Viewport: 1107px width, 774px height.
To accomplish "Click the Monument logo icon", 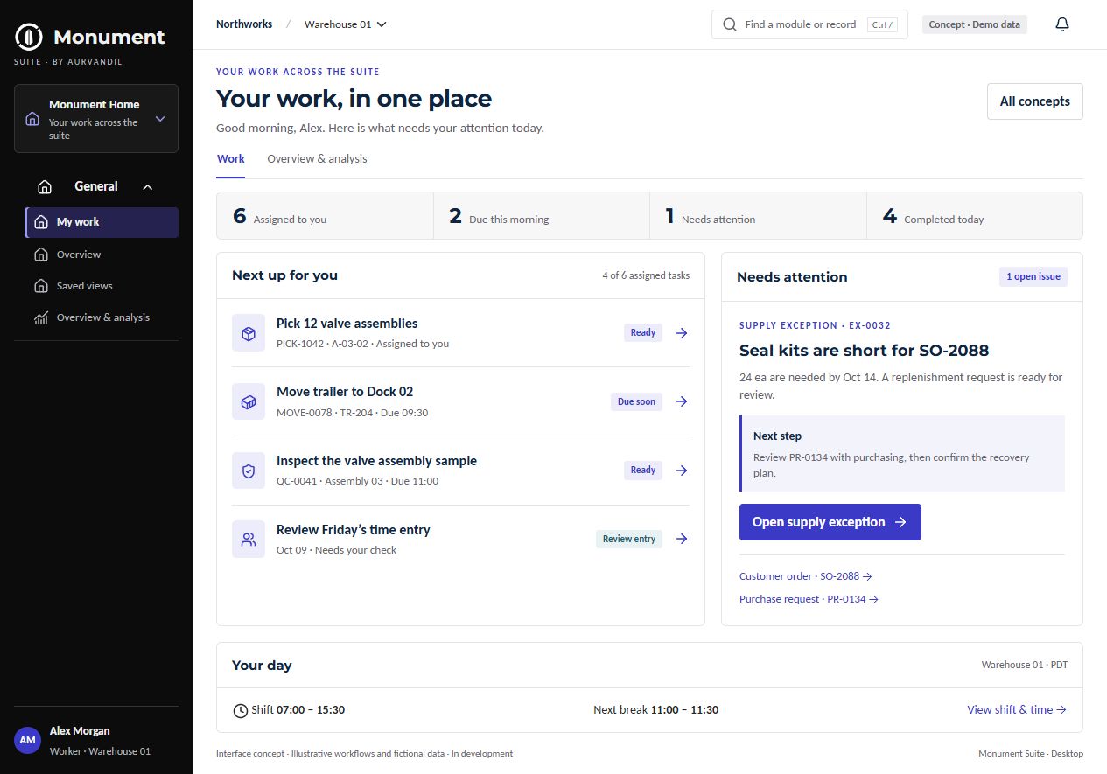I will coord(30,38).
